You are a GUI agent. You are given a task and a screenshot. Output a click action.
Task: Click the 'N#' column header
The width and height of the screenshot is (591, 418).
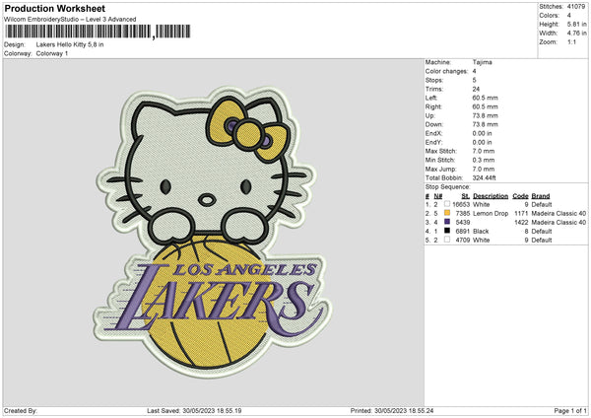coord(438,196)
